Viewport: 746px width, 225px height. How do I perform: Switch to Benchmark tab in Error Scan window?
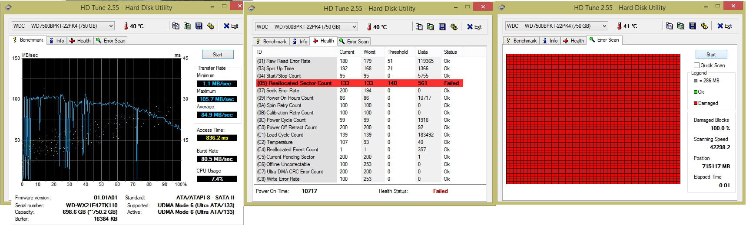[x=522, y=41]
